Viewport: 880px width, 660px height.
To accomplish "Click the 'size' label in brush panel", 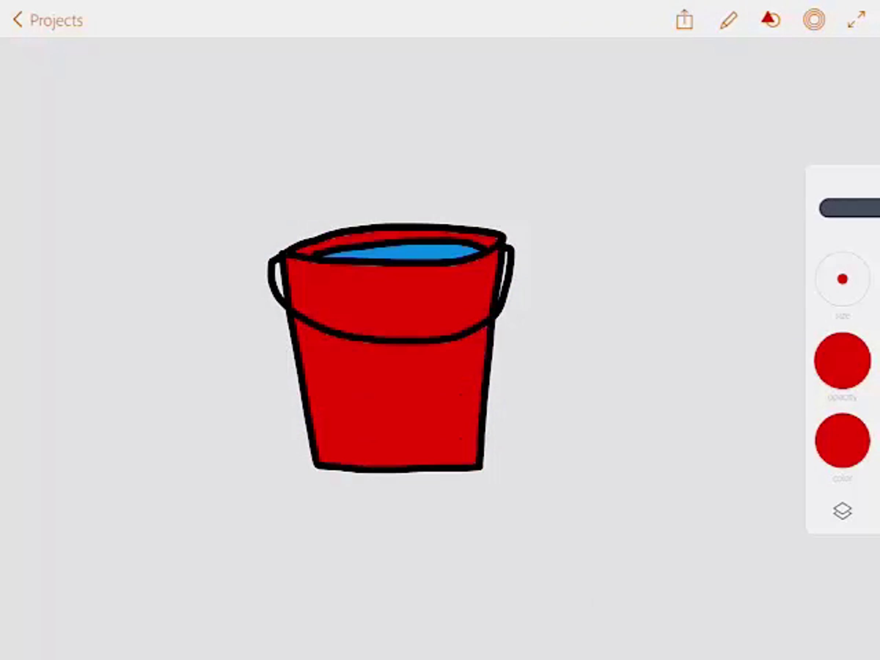I will point(842,316).
